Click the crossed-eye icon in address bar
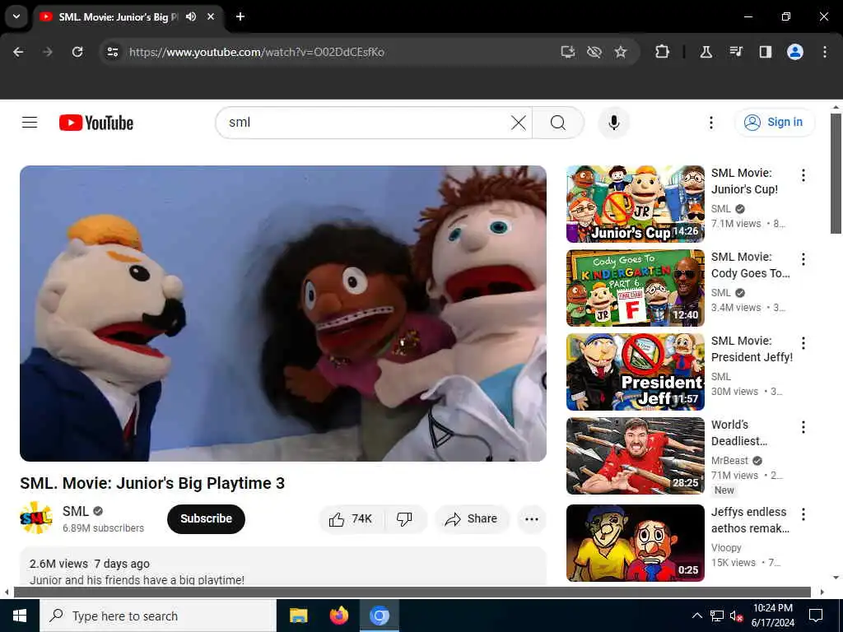 (x=594, y=52)
